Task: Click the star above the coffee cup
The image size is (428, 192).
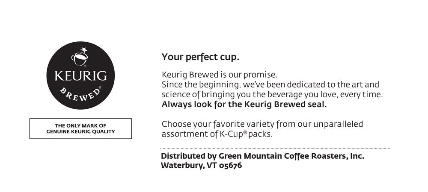Action: [84, 50]
